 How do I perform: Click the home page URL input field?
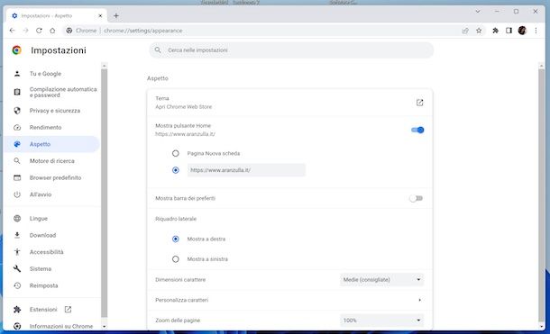point(246,170)
